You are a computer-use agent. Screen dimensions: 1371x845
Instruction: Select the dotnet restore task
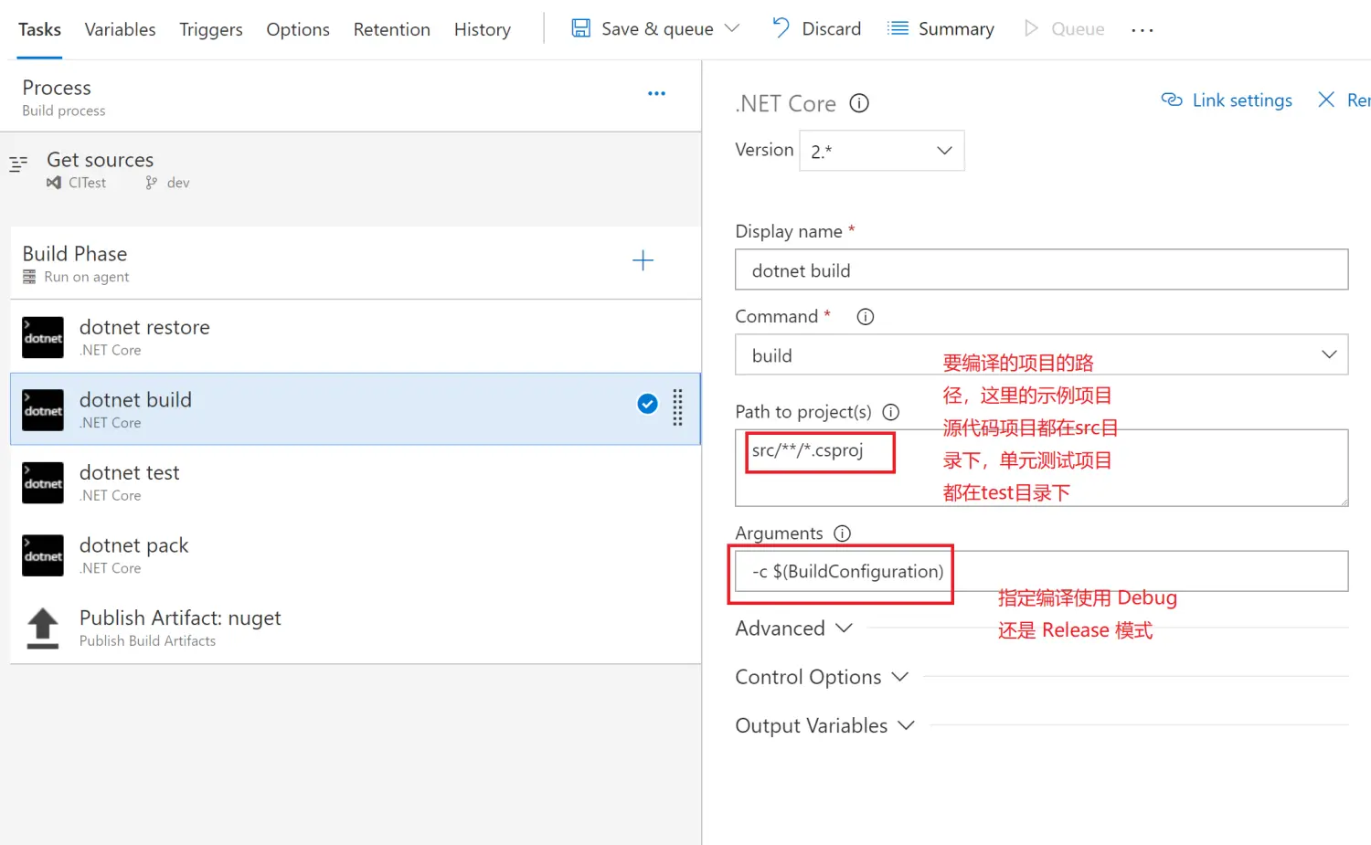(355, 336)
